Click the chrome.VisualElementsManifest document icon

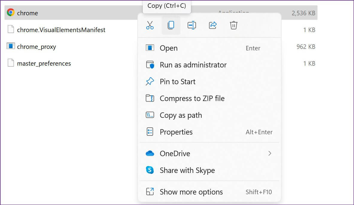pos(10,29)
